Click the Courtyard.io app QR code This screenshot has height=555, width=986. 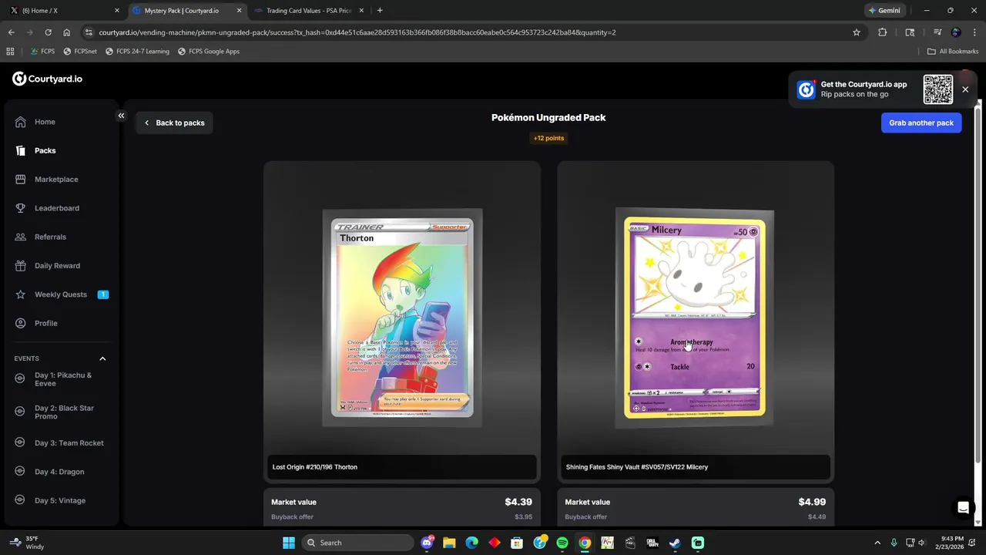coord(937,89)
